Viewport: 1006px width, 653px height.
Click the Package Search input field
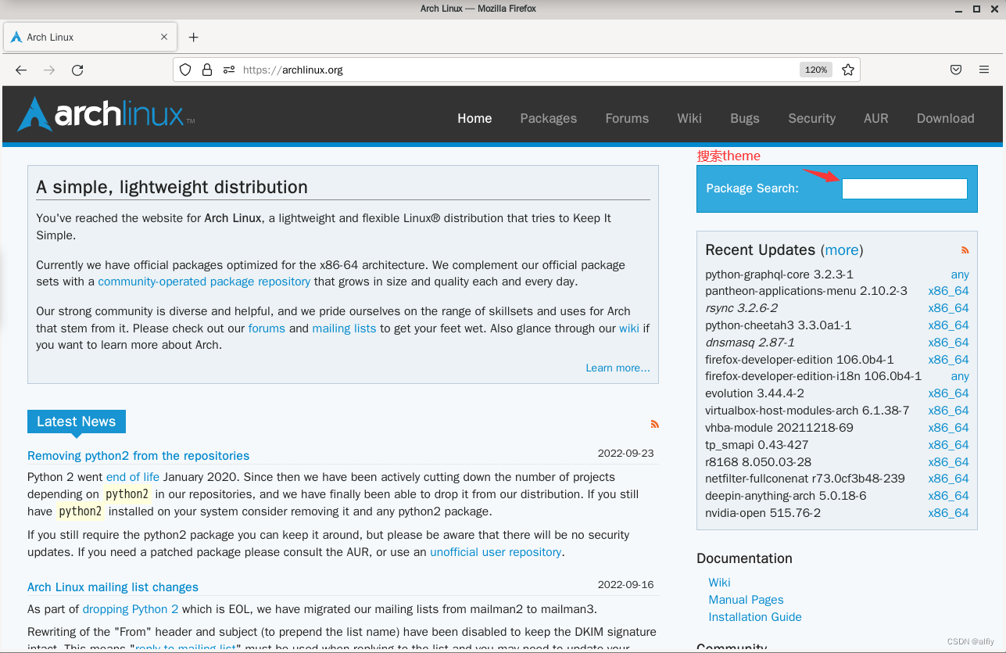click(904, 188)
